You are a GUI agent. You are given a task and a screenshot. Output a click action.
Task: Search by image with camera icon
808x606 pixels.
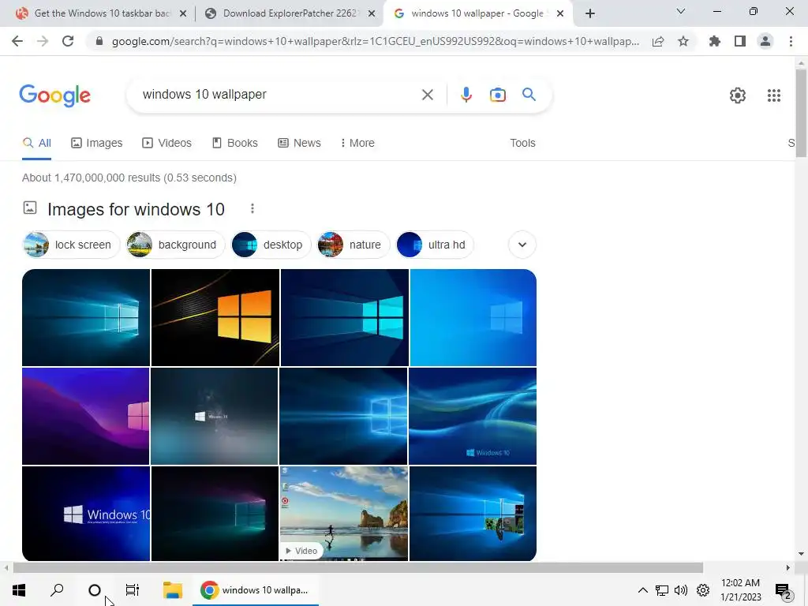(497, 95)
